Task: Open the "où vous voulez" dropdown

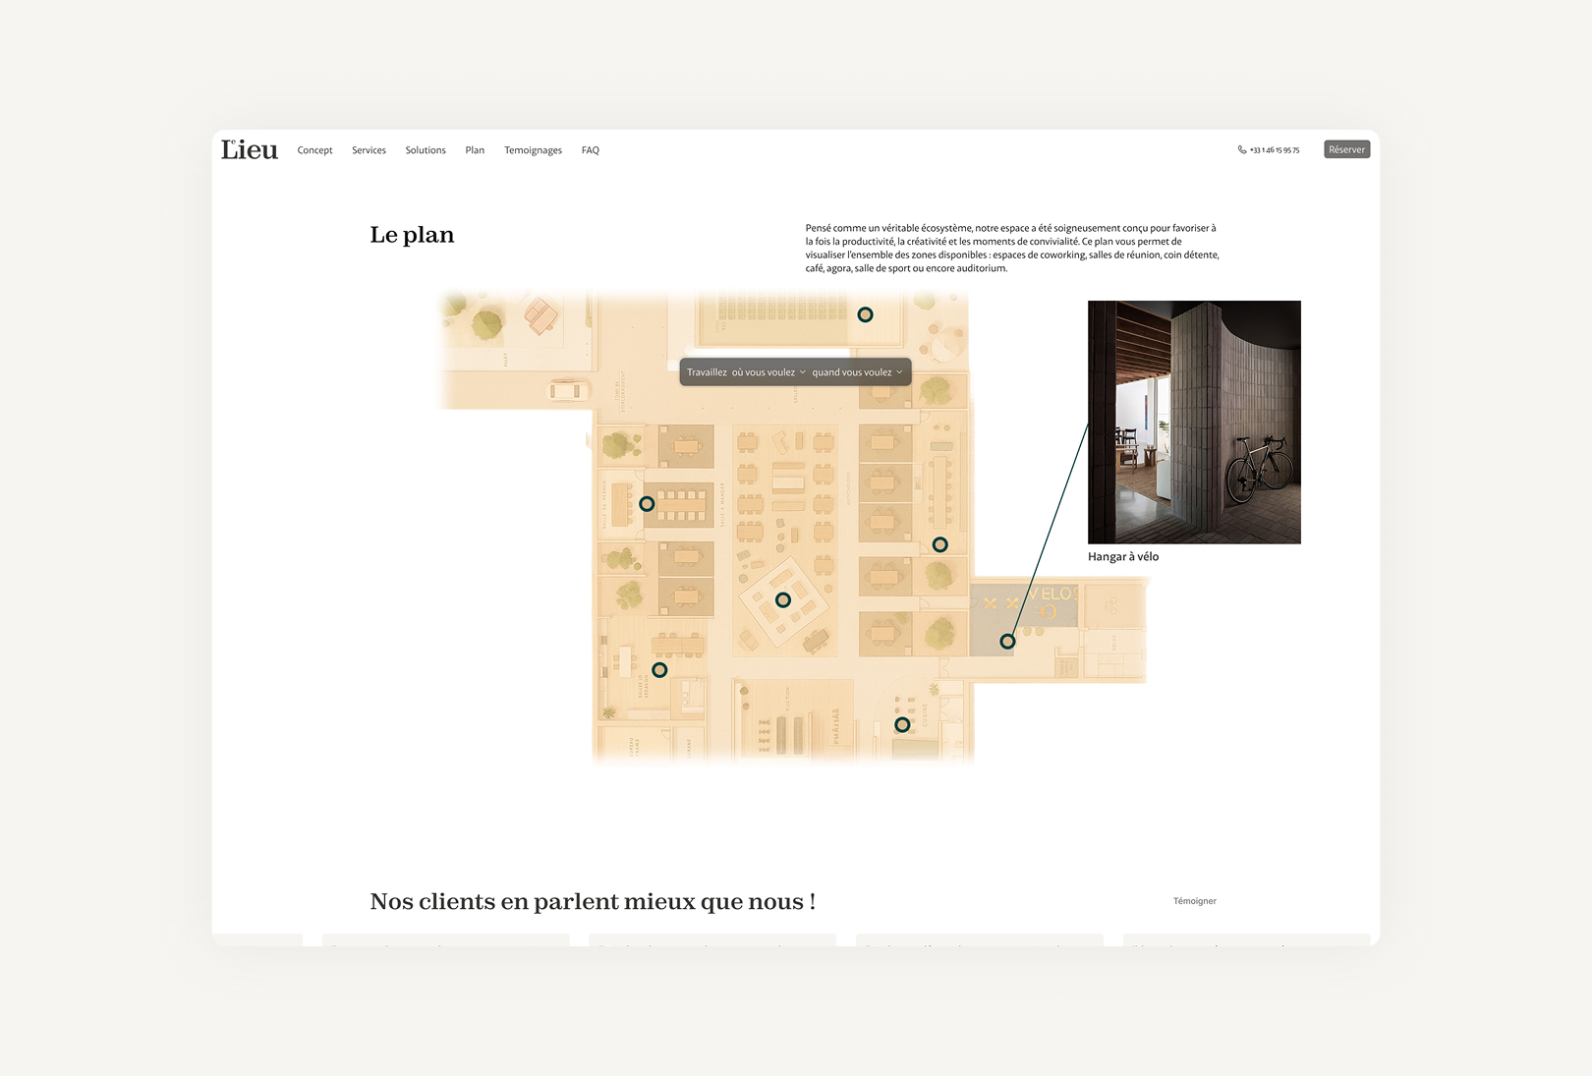Action: coord(768,372)
